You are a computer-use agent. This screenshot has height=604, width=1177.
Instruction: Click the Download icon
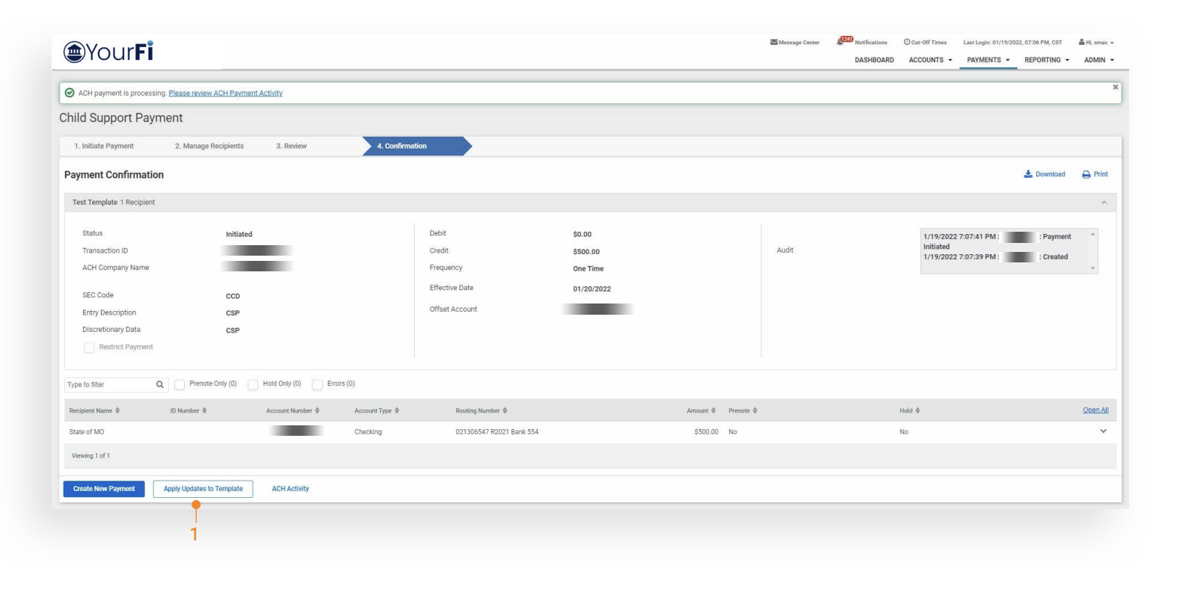[x=1028, y=174]
